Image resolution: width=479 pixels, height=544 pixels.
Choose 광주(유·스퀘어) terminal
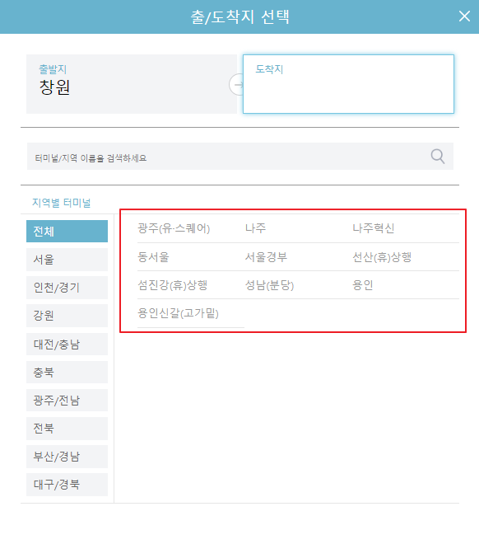[x=174, y=228]
